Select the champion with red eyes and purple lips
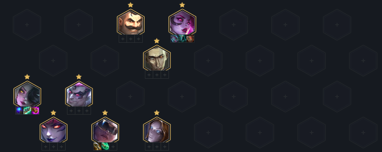 click(x=53, y=130)
